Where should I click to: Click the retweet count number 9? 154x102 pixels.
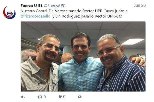(45, 97)
